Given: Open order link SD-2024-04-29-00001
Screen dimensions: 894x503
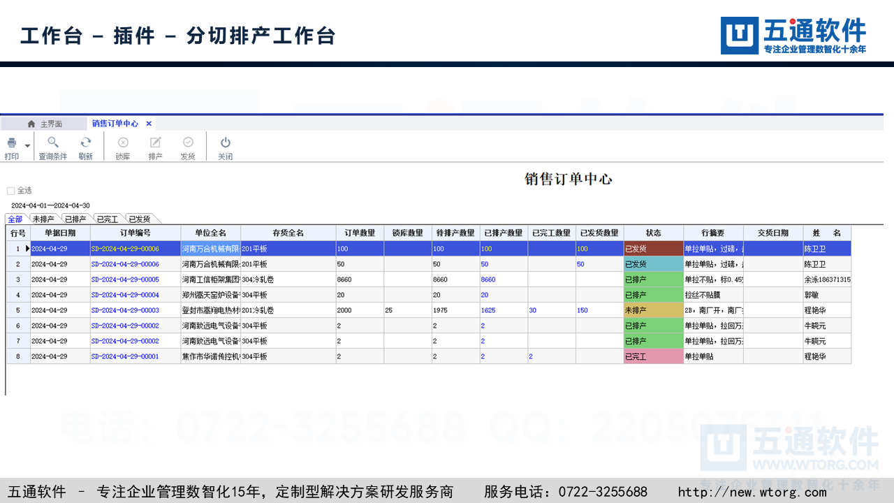Looking at the screenshot, I should [125, 356].
